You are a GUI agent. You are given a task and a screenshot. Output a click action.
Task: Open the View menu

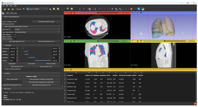pyautogui.click(x=11, y=6)
